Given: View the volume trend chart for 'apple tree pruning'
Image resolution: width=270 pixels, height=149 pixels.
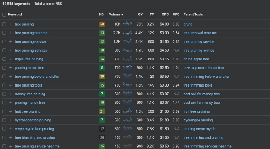Looking at the screenshot, I should click(128, 59).
